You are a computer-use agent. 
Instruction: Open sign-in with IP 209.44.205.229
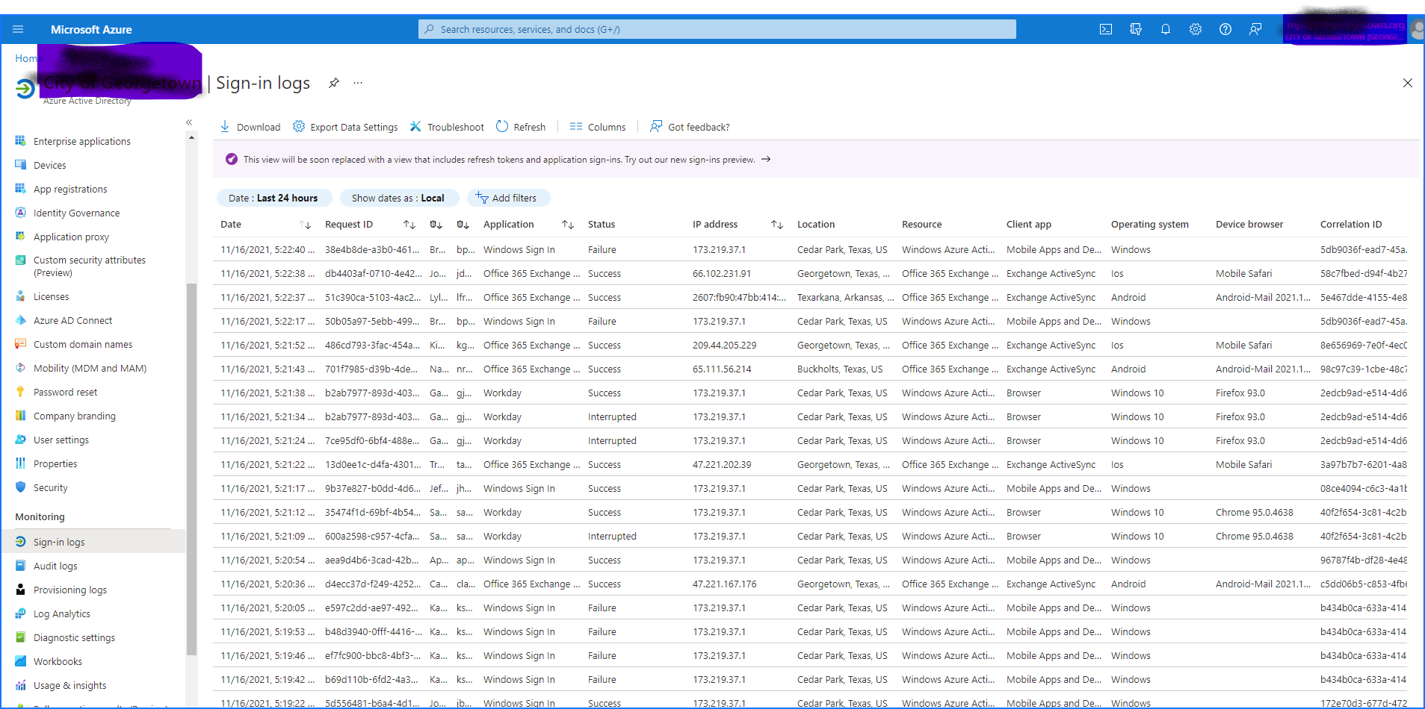(x=810, y=345)
